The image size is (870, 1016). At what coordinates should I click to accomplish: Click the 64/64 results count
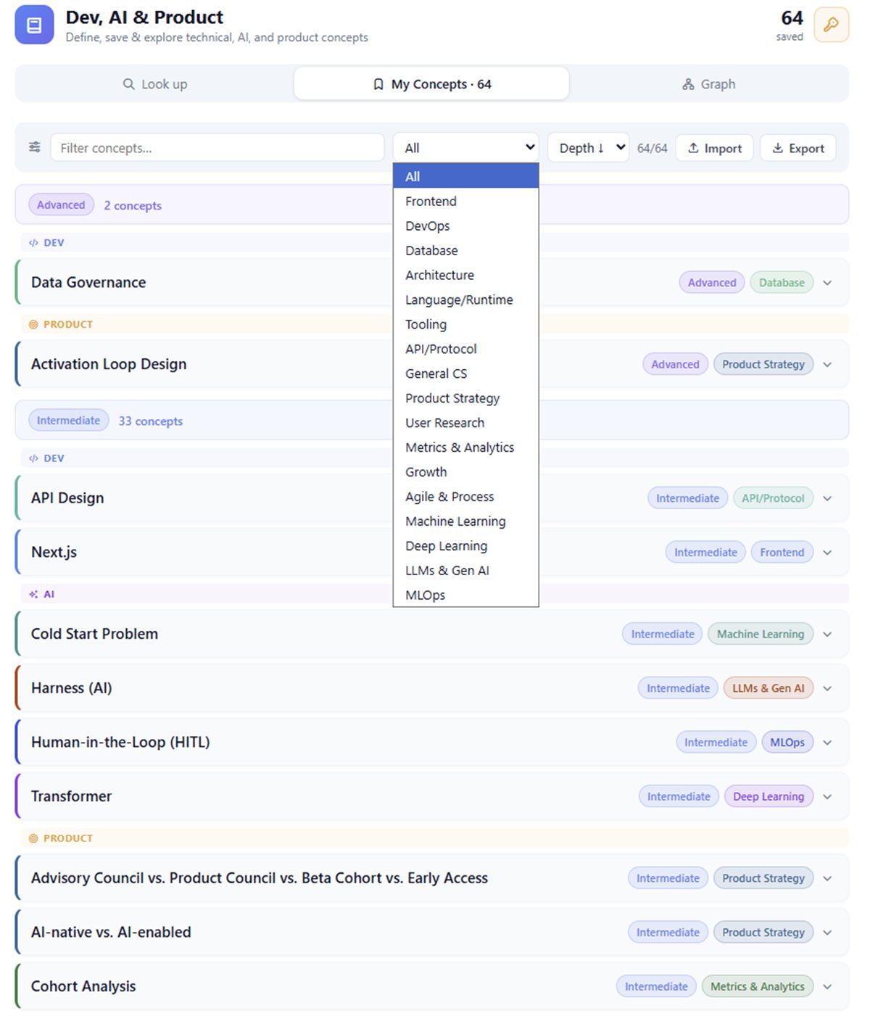coord(652,148)
